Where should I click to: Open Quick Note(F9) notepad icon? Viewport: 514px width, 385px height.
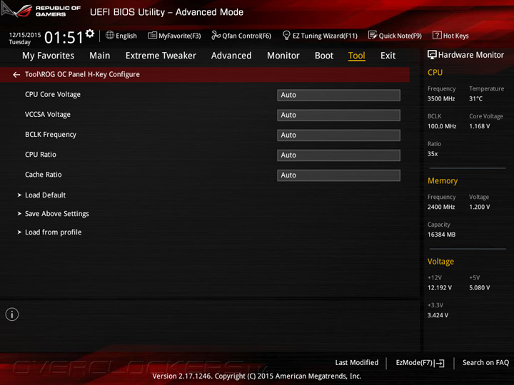coord(373,35)
